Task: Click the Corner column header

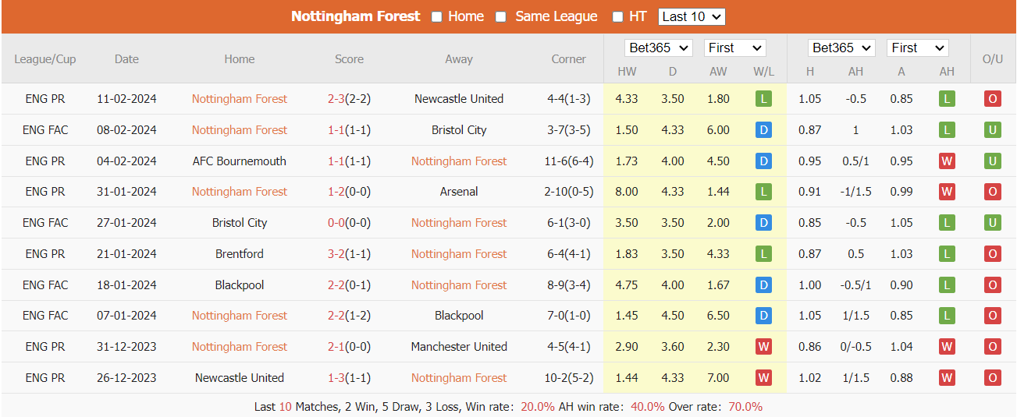Action: 568,59
